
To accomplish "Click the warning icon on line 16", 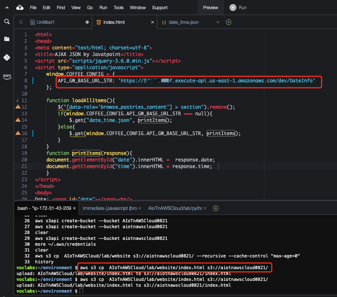I will [18, 133].
